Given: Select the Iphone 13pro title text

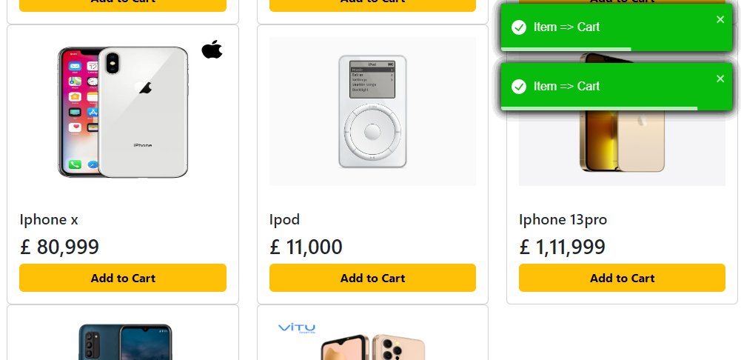Looking at the screenshot, I should (563, 219).
